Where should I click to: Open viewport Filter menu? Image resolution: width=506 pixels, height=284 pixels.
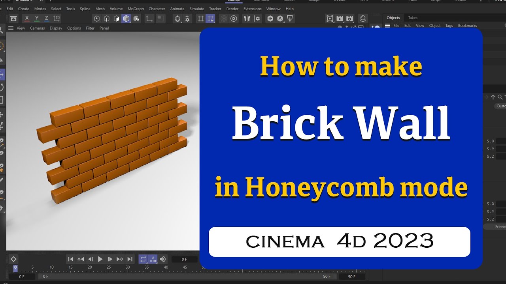90,28
